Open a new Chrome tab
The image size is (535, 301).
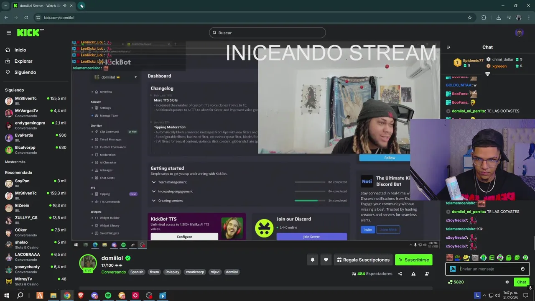coord(82,6)
